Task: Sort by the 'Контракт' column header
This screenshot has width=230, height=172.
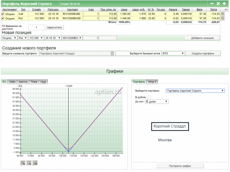Action: 73,9
